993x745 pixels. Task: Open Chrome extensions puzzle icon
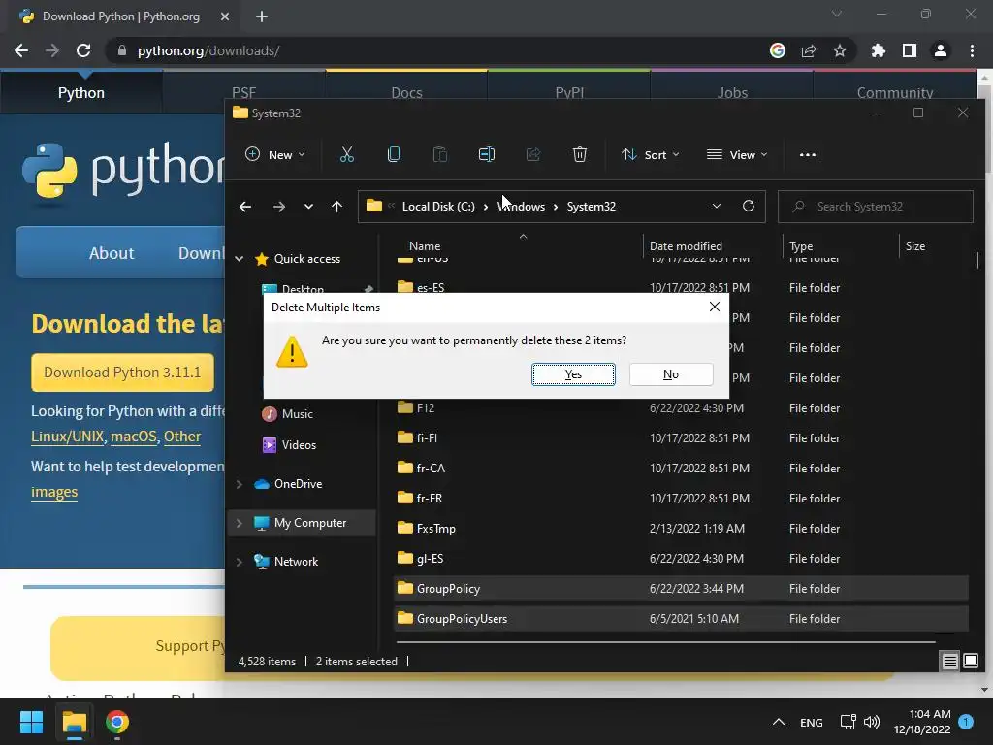[x=878, y=50]
